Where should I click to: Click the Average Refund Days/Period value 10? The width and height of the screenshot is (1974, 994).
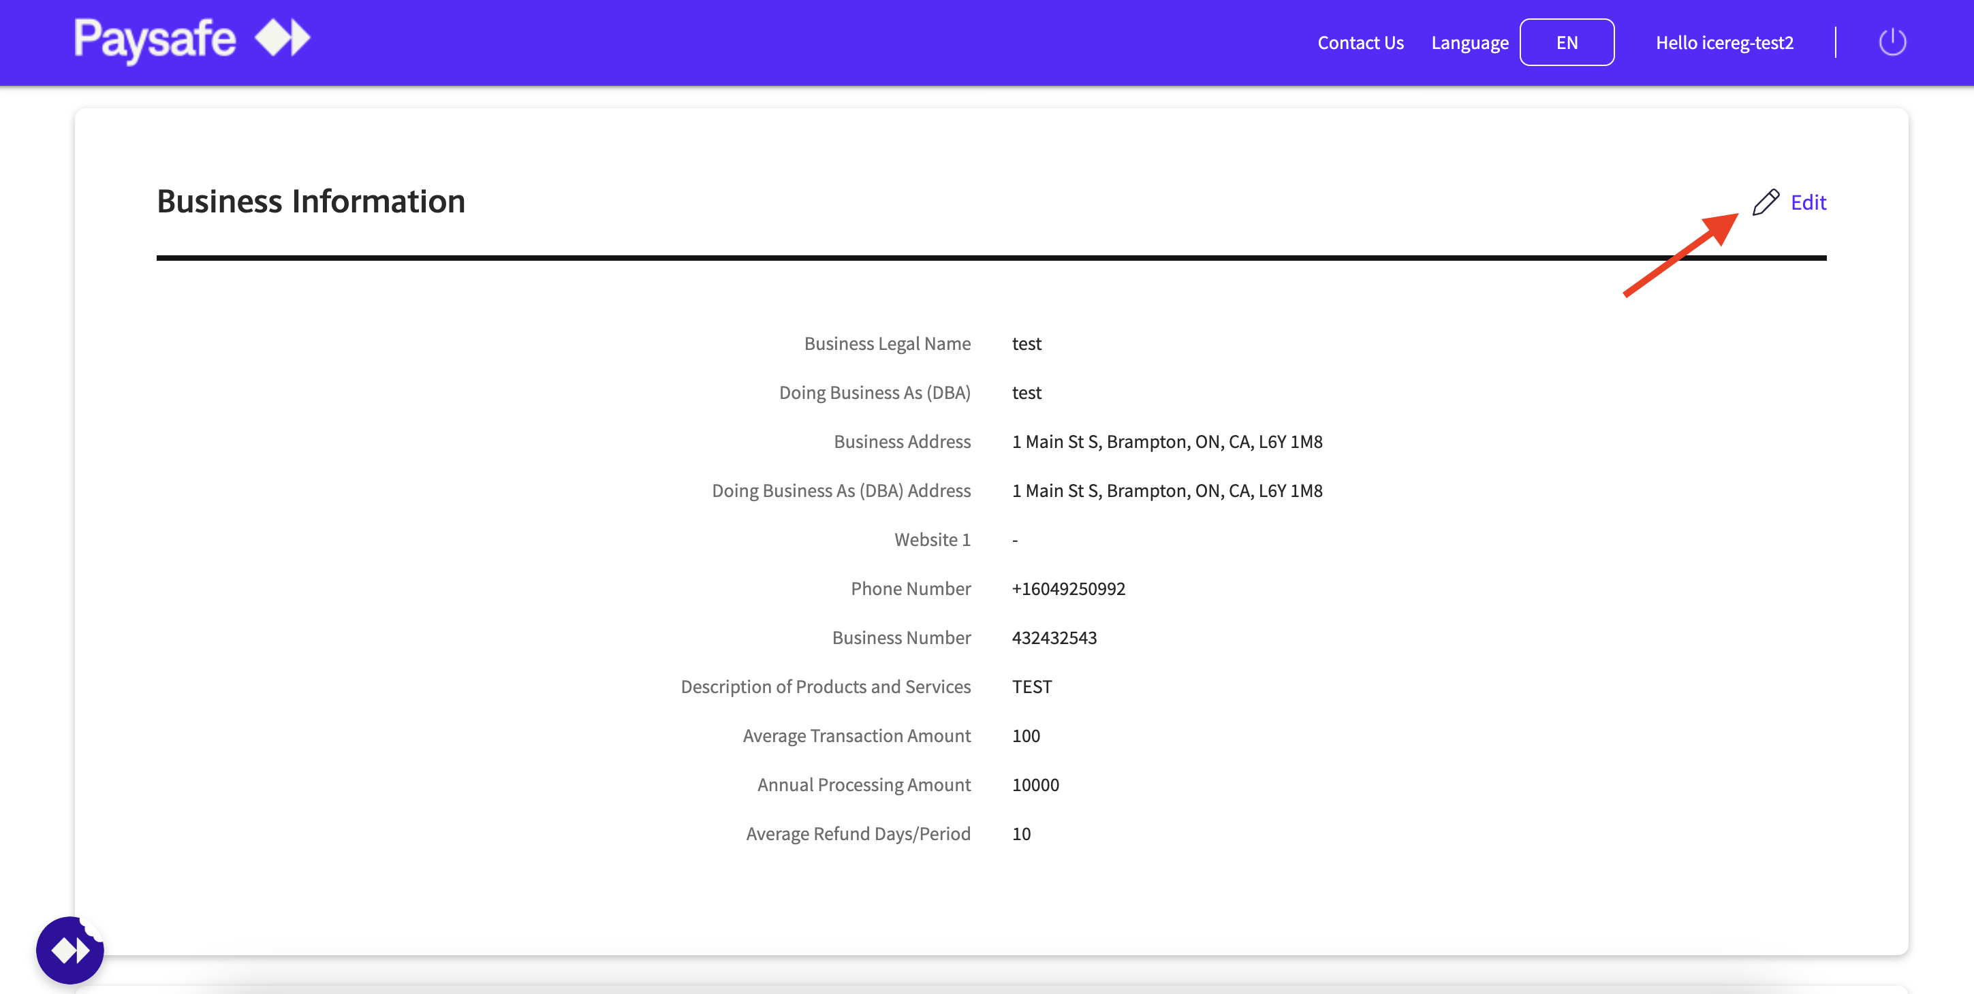tap(1020, 833)
